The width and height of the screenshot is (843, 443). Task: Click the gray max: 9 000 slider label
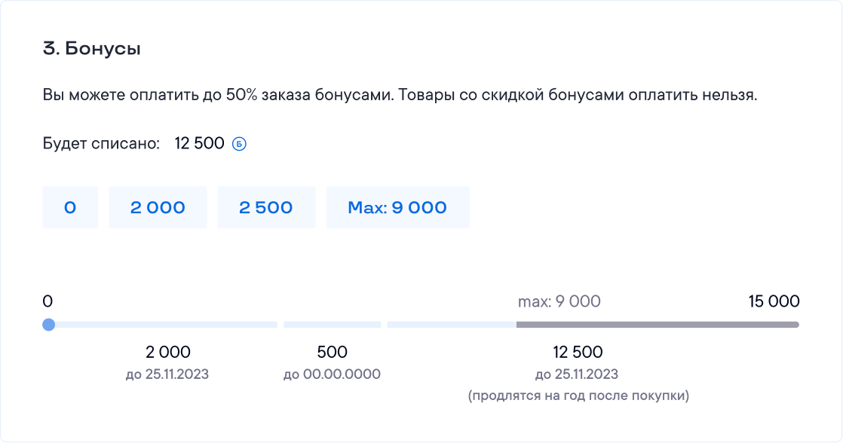(x=559, y=301)
